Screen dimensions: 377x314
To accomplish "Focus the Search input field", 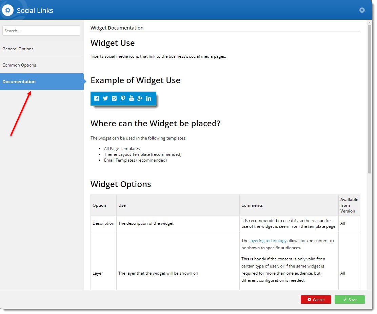I will tap(41, 31).
